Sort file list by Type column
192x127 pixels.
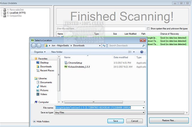click(x=139, y=57)
